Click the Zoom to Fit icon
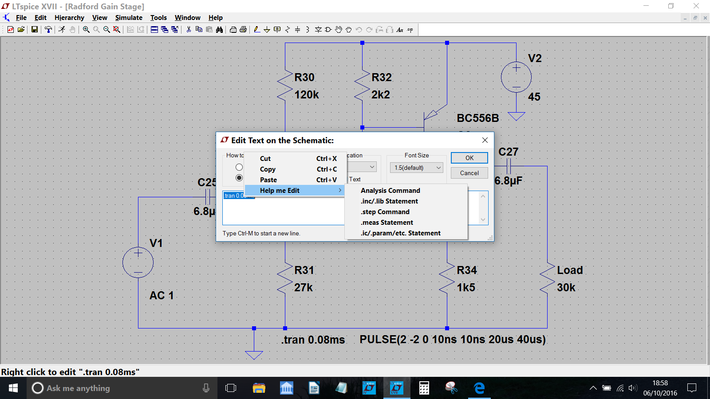Image resolution: width=710 pixels, height=399 pixels. [117, 30]
